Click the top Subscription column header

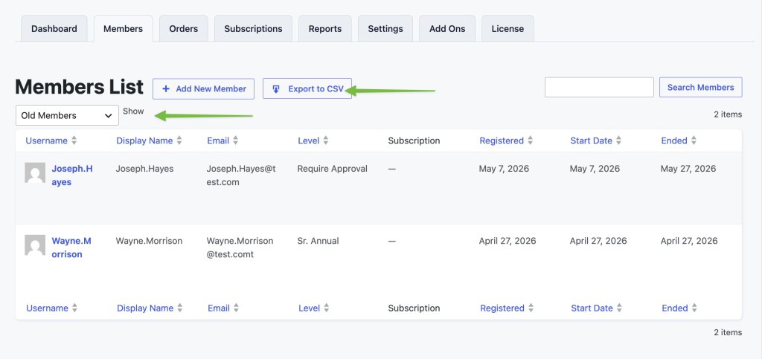414,140
